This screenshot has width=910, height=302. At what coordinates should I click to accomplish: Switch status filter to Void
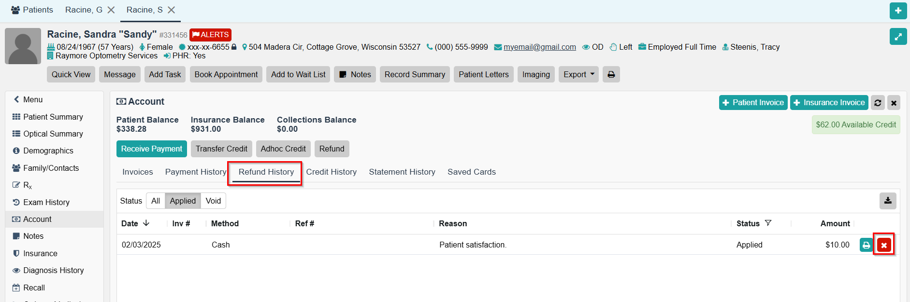(213, 201)
